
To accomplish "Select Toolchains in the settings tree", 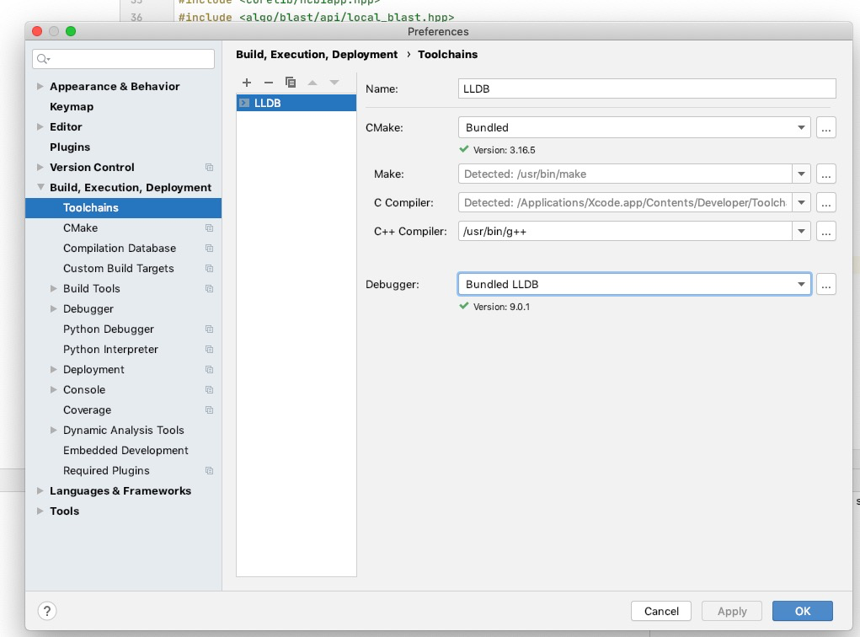I will (x=124, y=208).
